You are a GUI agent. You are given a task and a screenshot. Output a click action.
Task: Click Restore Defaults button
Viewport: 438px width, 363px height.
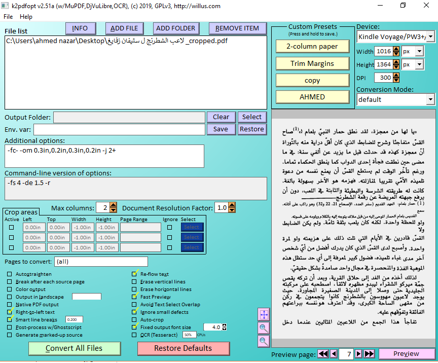tap(184, 348)
